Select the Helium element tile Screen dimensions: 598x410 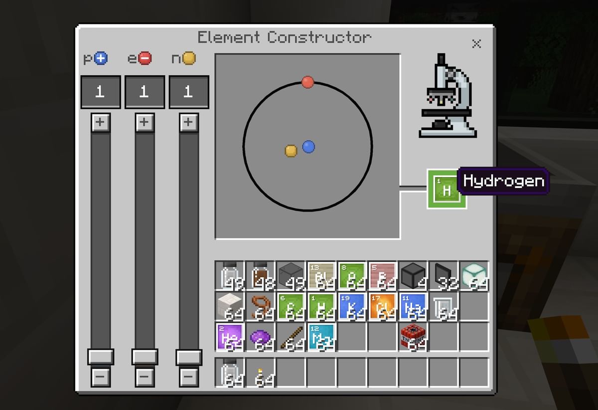(230, 335)
